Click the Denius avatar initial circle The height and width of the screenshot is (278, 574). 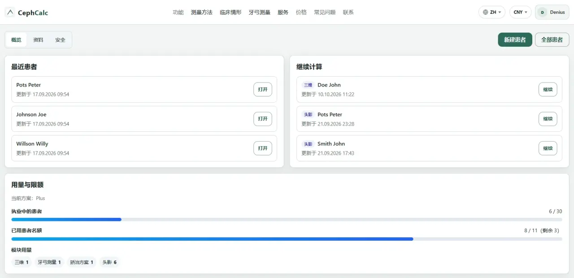(x=542, y=12)
